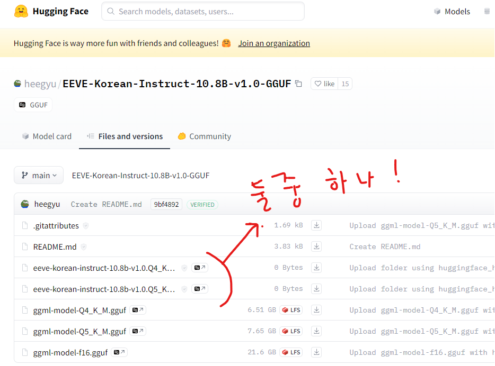Download ggml-model-Q5_K_M.gguf

316,331
